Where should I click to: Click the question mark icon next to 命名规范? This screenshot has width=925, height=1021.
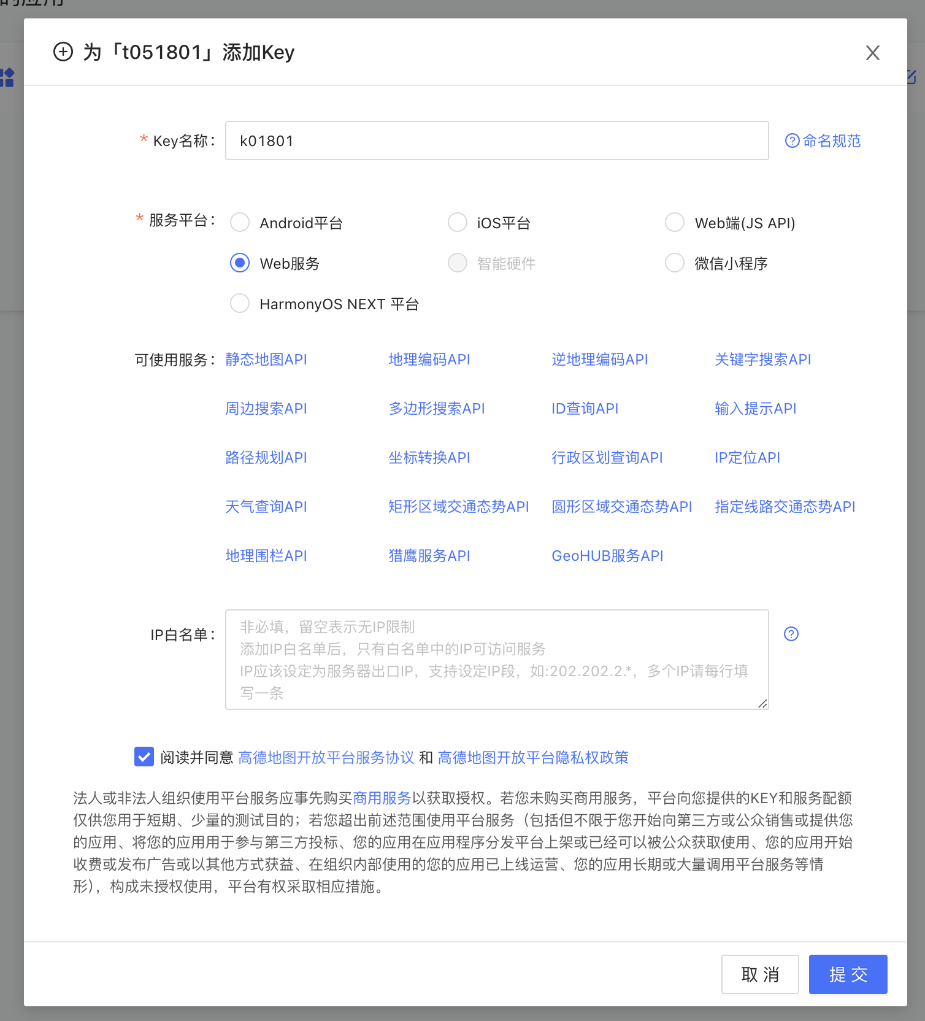pyautogui.click(x=793, y=141)
